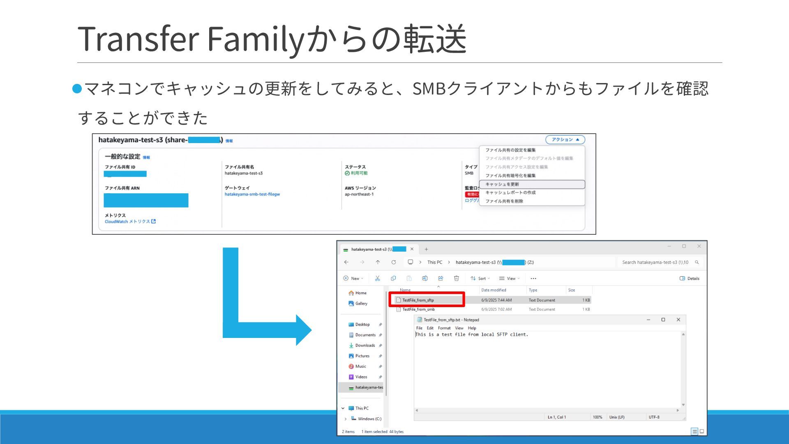Click This PC in the address breadcrumb
Image resolution: width=789 pixels, height=444 pixels.
pyautogui.click(x=435, y=262)
